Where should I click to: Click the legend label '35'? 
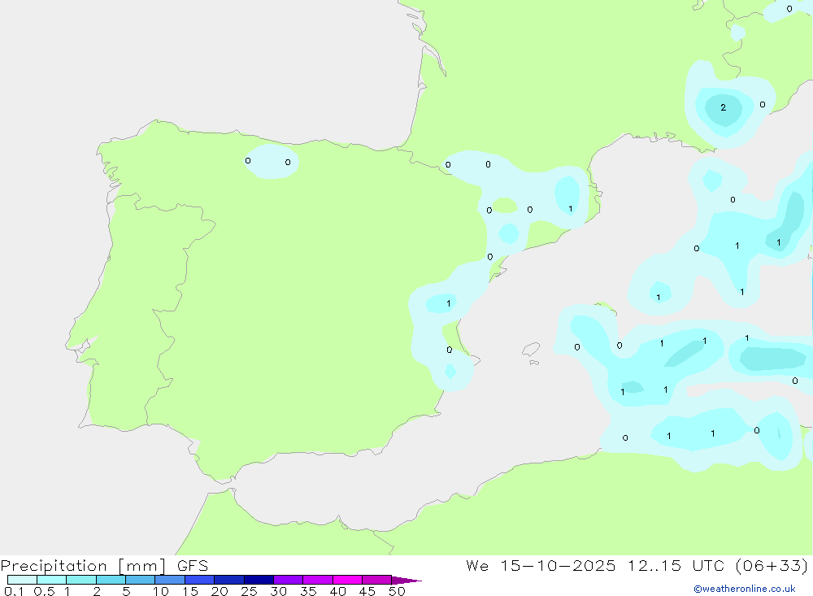pos(308,591)
